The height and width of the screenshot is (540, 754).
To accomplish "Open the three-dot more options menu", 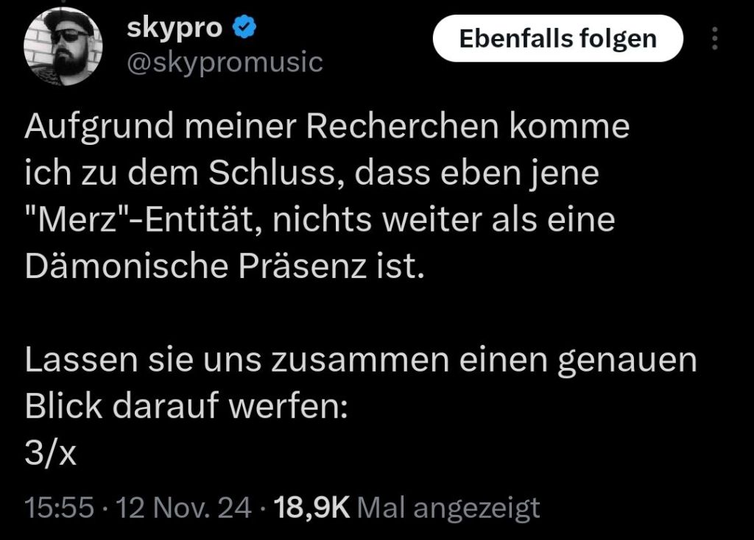I will coord(714,38).
